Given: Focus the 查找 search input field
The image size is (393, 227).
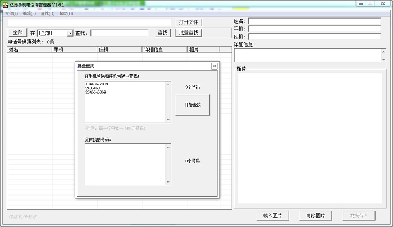Looking at the screenshot, I should (x=120, y=33).
